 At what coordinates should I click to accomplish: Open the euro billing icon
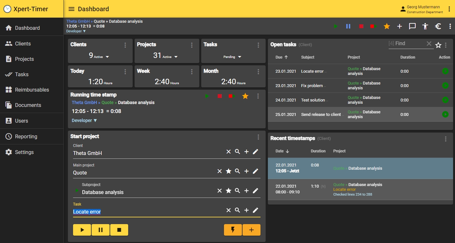coord(438,26)
